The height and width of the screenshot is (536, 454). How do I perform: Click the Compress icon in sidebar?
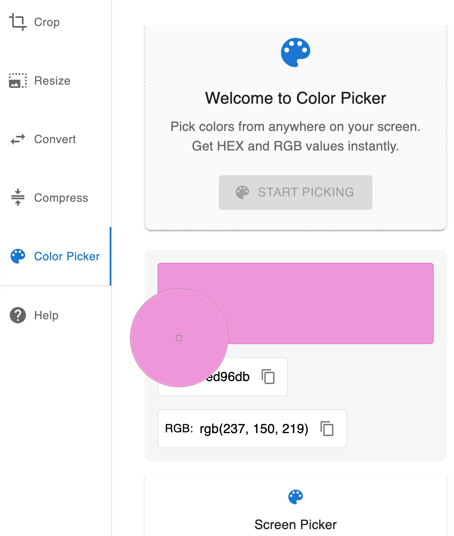[x=18, y=198]
